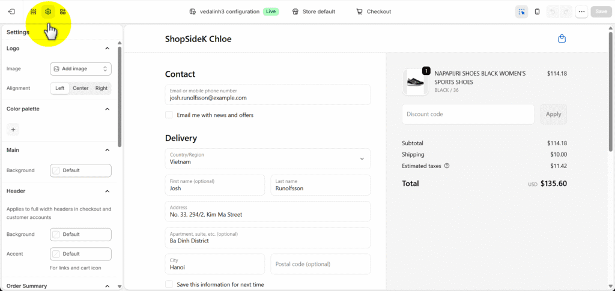Open the App embeds icon
Image resolution: width=615 pixels, height=291 pixels.
(62, 12)
